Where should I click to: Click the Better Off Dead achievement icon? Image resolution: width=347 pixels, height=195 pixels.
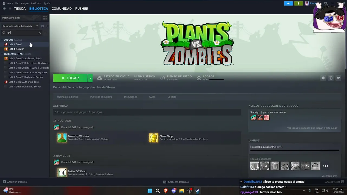pyautogui.click(x=62, y=173)
